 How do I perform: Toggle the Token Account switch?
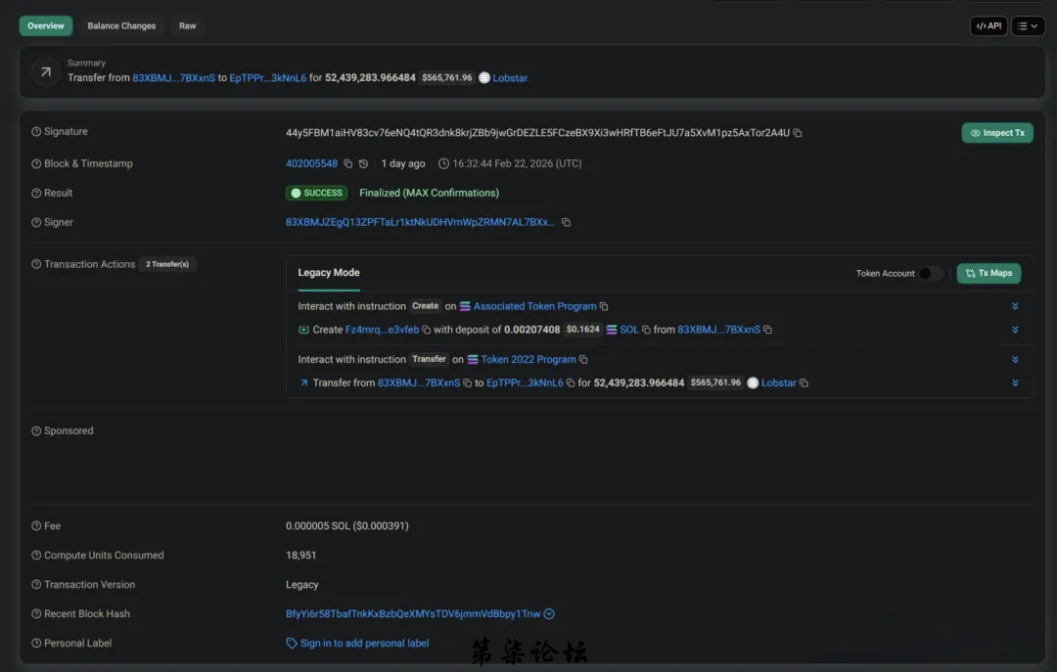(930, 274)
